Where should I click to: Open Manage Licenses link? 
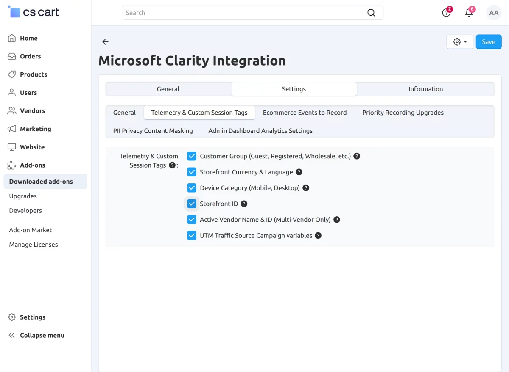(34, 245)
